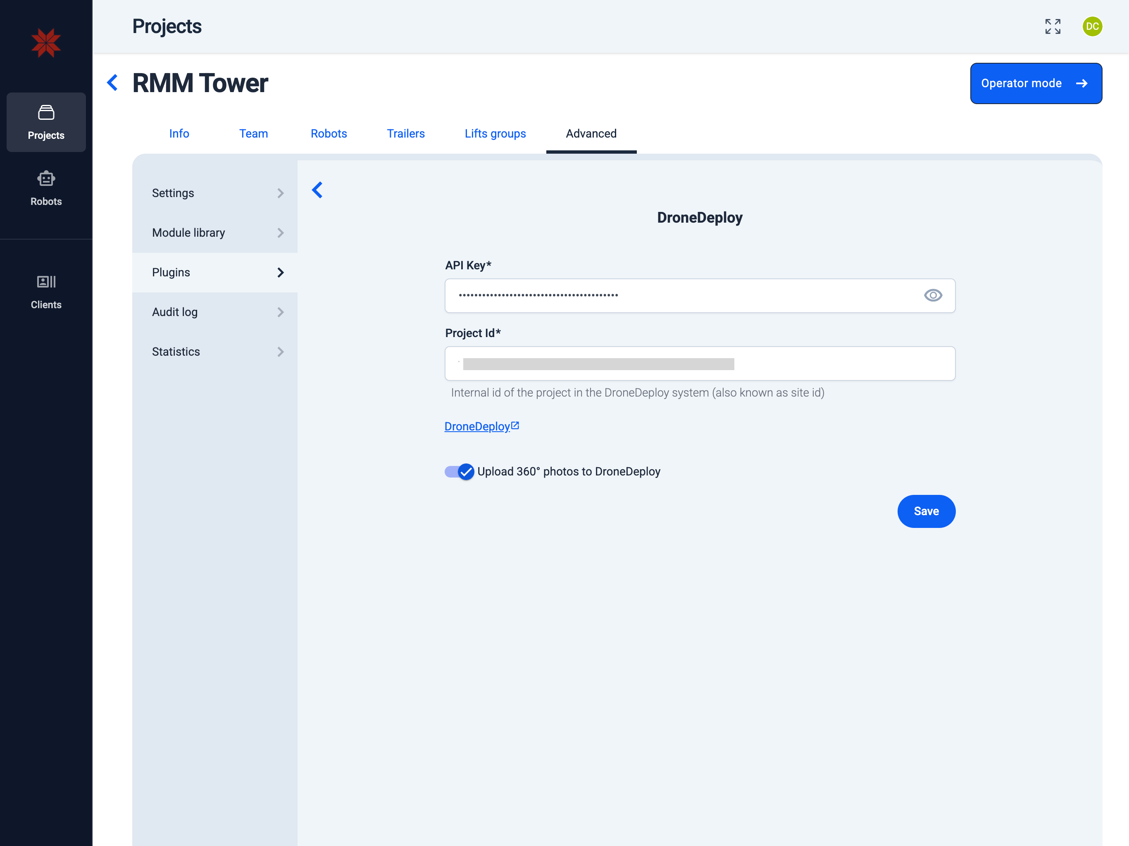
Task: Click the Save button
Action: (926, 511)
